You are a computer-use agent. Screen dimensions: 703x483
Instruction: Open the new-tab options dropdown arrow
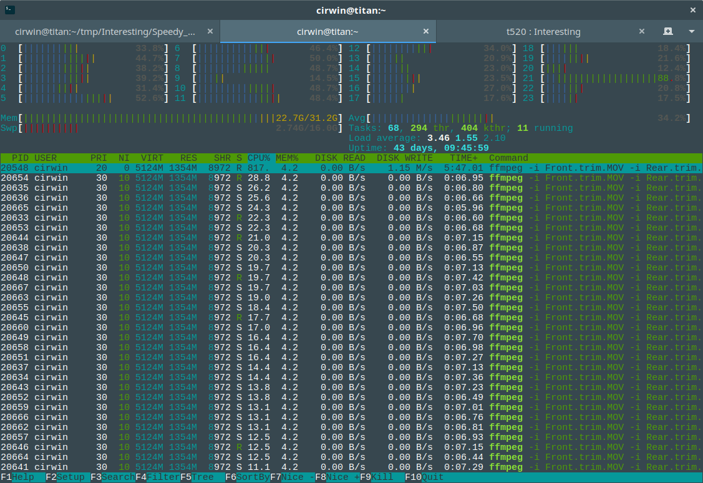click(691, 31)
